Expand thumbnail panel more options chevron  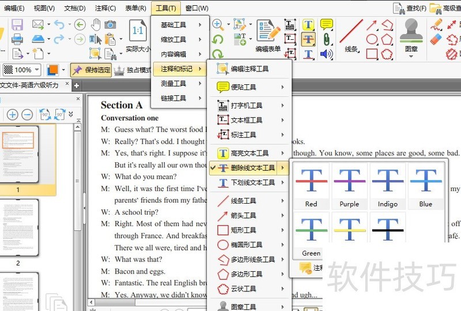pyautogui.click(x=71, y=114)
